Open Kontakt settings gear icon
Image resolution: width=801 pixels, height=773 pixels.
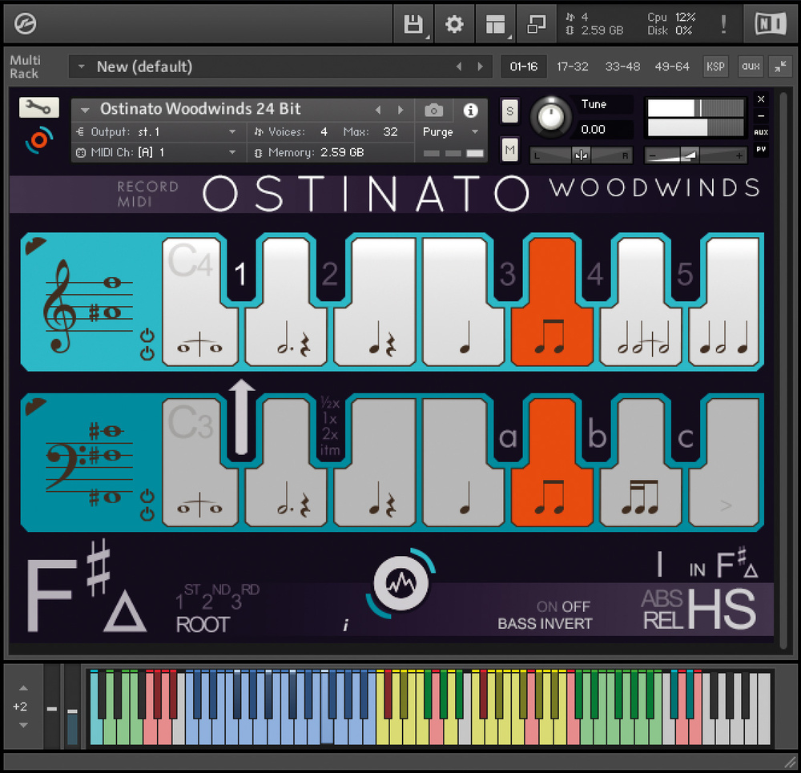[x=454, y=25]
